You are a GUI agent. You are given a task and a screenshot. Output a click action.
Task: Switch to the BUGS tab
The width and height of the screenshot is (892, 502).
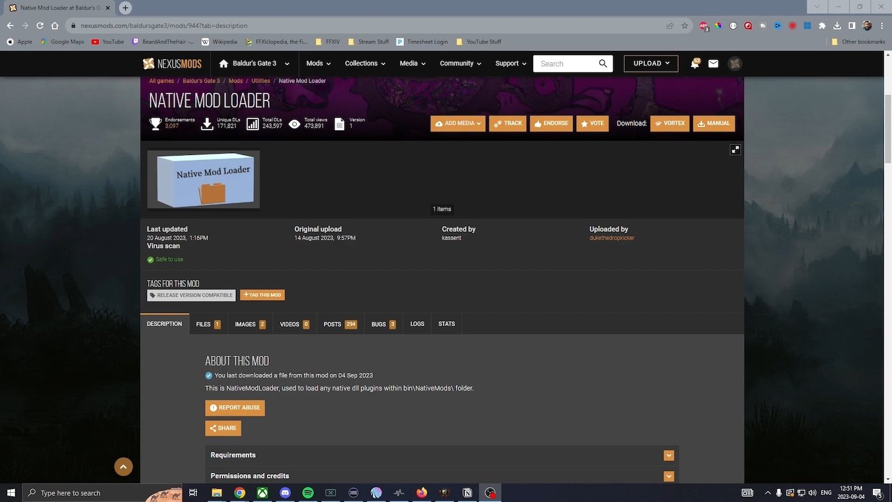point(383,324)
